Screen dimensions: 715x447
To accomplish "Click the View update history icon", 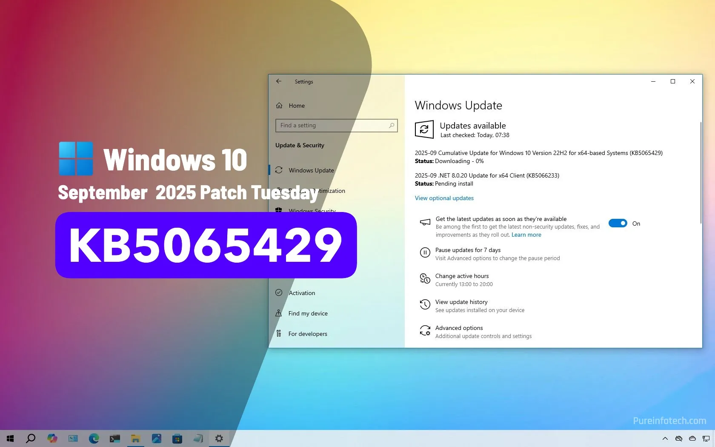I will coord(425,305).
